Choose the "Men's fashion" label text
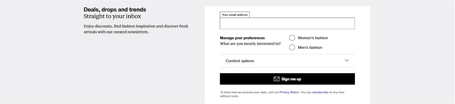Image resolution: width=455 pixels, height=104 pixels. (x=310, y=48)
